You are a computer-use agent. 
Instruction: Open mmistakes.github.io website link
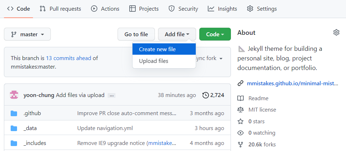coord(292,83)
